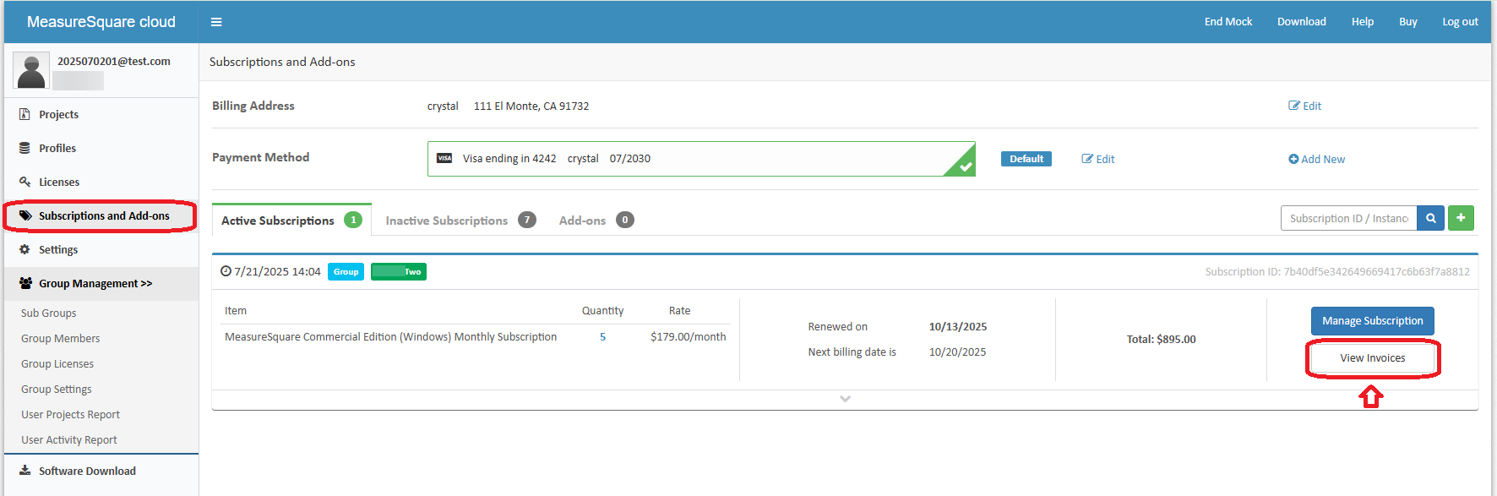
Task: Click the Visa card icon
Action: (444, 158)
